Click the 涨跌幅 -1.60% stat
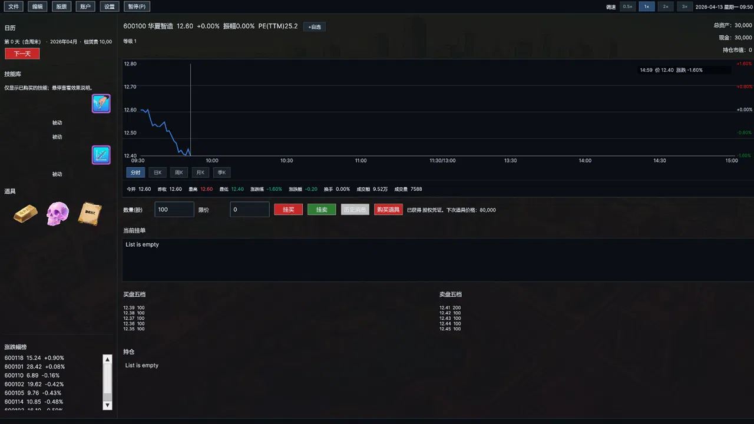The height and width of the screenshot is (424, 754). [x=266, y=189]
